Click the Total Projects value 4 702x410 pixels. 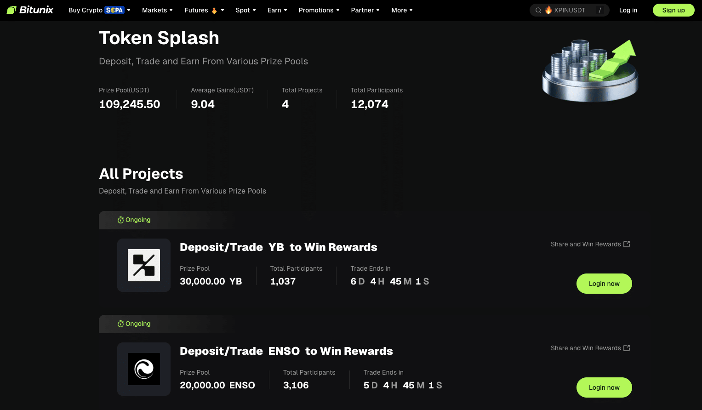click(285, 104)
